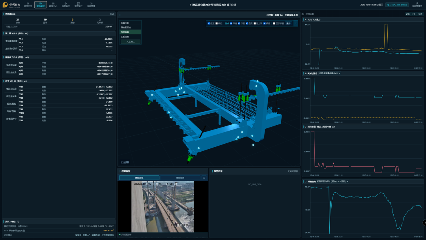Click the YL1 value -28.2865

click(x=108, y=39)
